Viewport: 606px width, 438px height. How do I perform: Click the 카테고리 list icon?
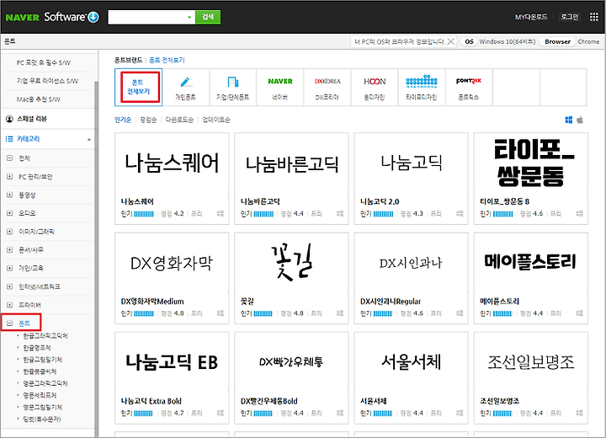coord(9,138)
